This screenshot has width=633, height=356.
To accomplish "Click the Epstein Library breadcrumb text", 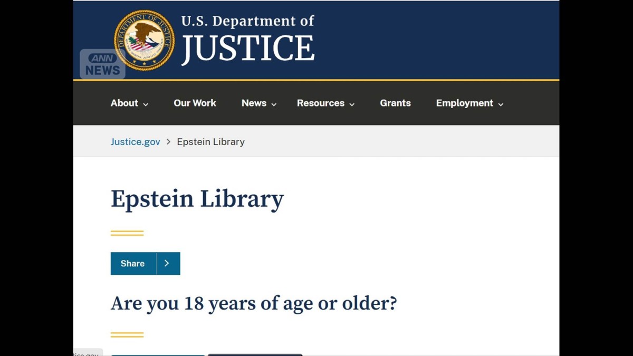I will click(210, 142).
